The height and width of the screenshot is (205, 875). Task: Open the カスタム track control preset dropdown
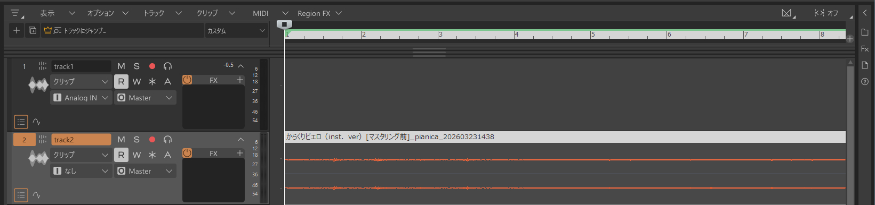236,31
